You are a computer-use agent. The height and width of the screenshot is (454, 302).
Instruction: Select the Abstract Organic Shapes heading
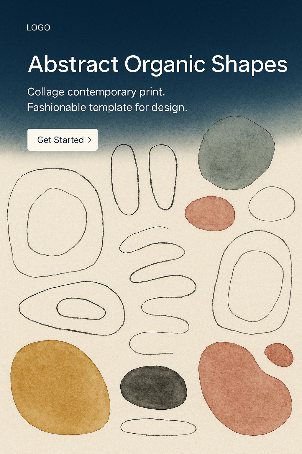point(158,64)
